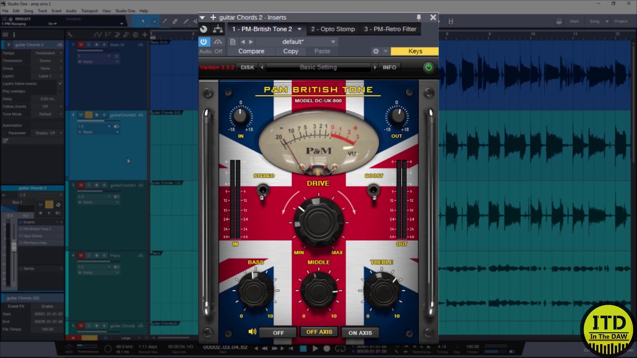This screenshot has height=358, width=637.
Task: Select the OFF AXIS mic option
Action: click(319, 332)
